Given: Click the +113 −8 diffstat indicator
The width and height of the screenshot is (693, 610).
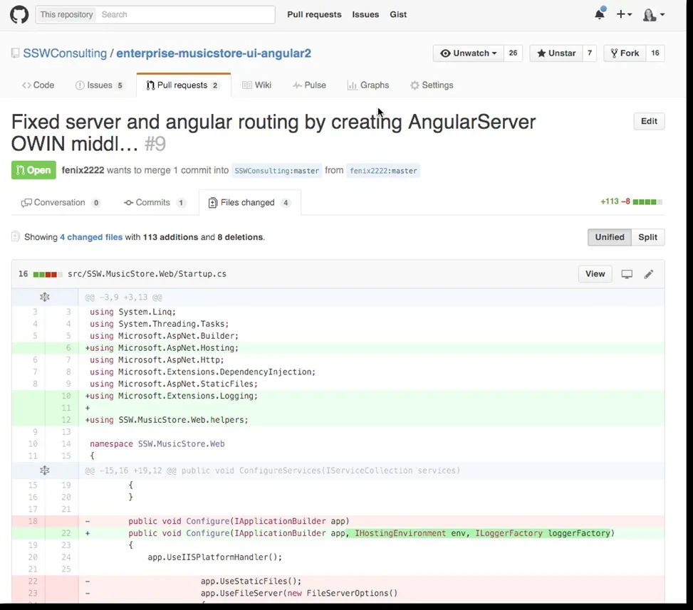Looking at the screenshot, I should click(631, 202).
